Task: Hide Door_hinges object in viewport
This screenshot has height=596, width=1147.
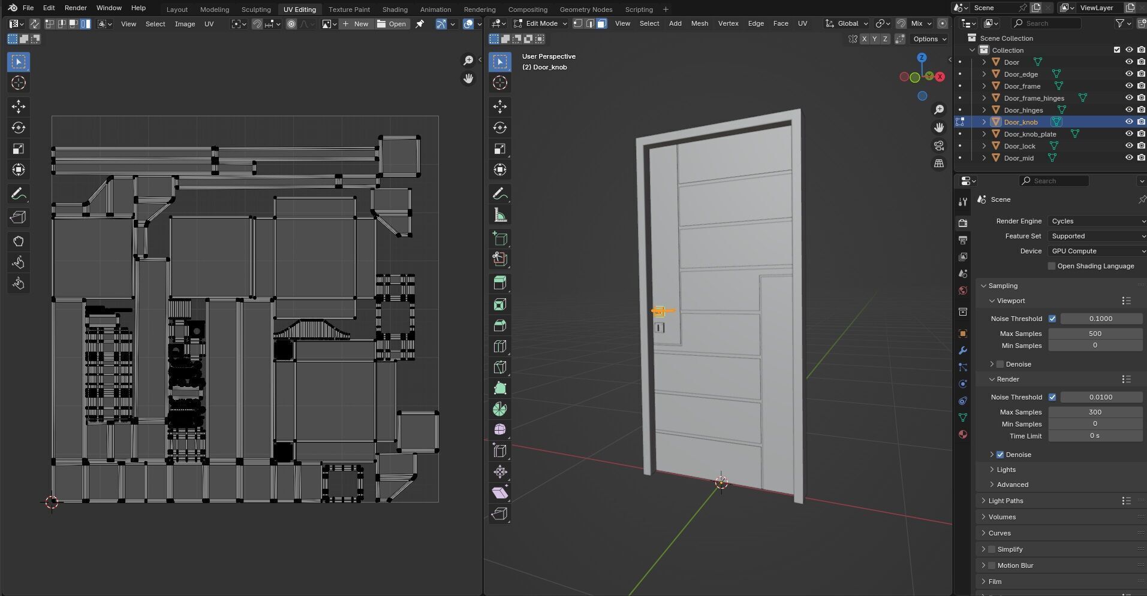Action: click(1129, 110)
